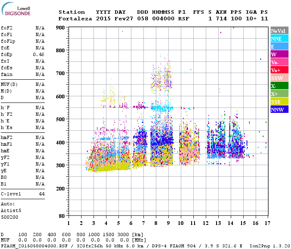
Task: Select the X- dark green legend swatch
Action: point(279,86)
